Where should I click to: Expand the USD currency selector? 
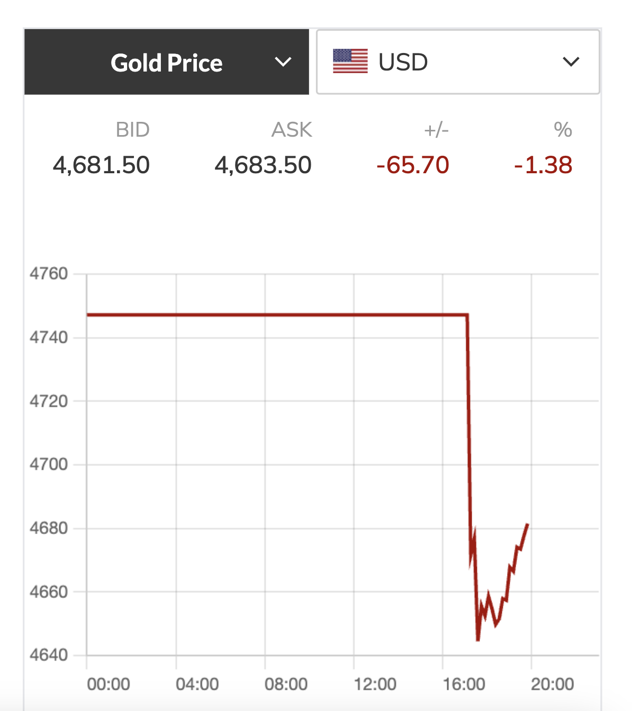457,62
